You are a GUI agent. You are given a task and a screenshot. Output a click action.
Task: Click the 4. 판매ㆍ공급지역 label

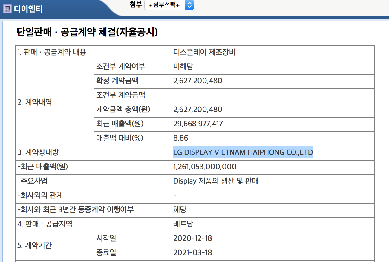coord(45,224)
